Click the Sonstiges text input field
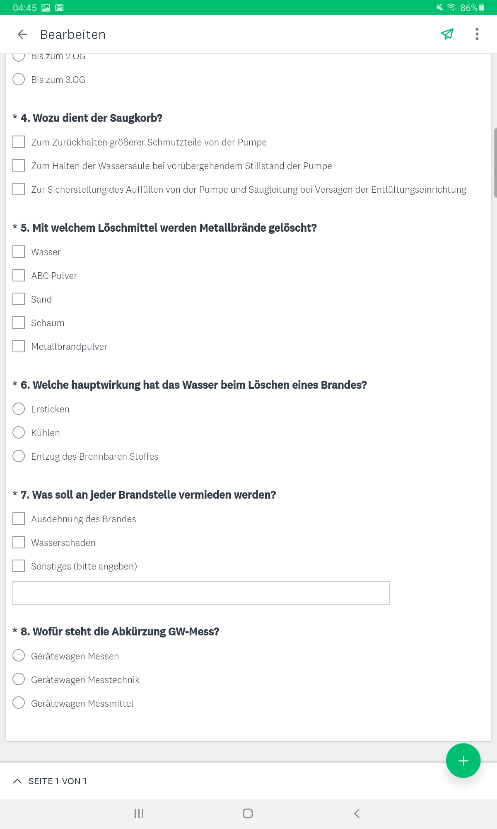The height and width of the screenshot is (829, 497). 201,593
